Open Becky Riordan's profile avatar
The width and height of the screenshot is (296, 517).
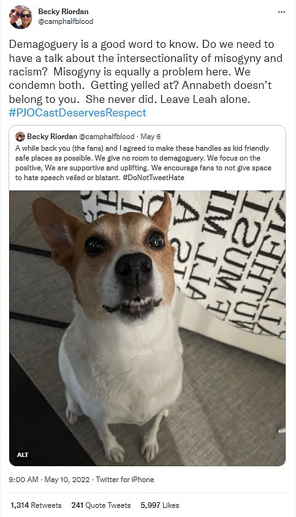pos(20,17)
